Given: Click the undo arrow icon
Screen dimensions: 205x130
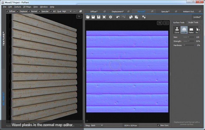Looking at the screenshot, I should click(118, 17).
